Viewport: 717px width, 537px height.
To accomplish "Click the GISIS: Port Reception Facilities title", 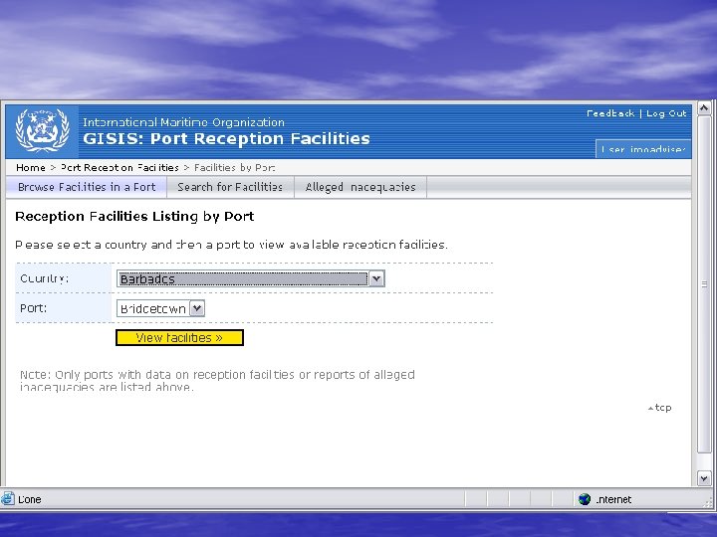I will pyautogui.click(x=226, y=139).
